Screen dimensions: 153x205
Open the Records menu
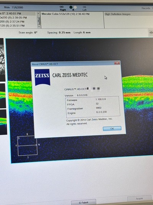[x=146, y=8]
